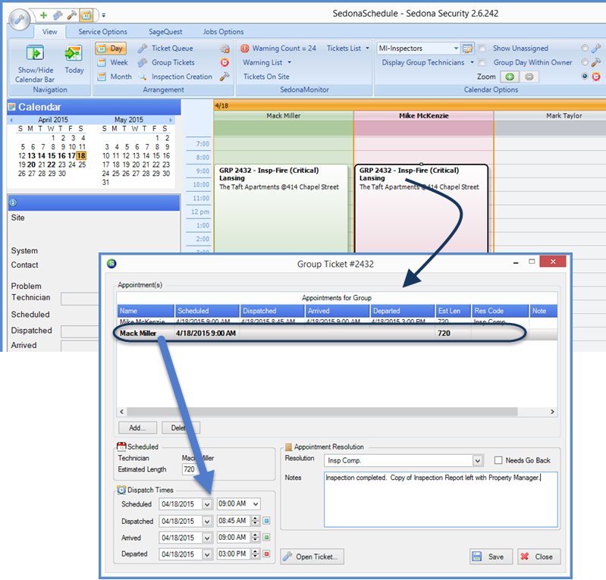Open the Service Options ribbon tab
The height and width of the screenshot is (580, 606).
tap(102, 32)
